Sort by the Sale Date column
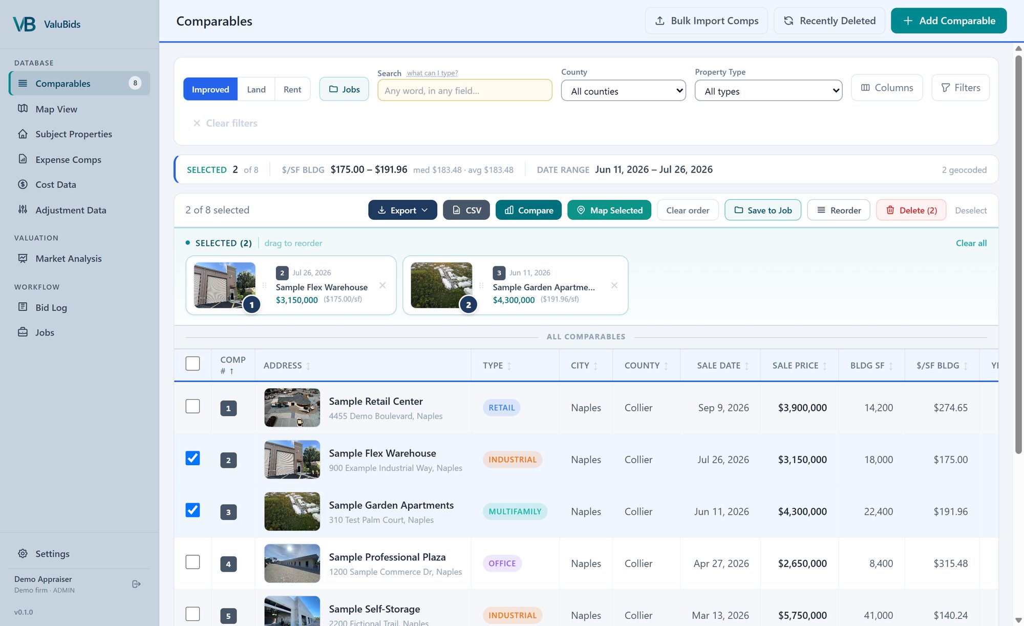 (x=722, y=365)
